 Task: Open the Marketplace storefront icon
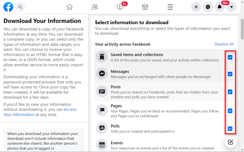click(x=145, y=7)
